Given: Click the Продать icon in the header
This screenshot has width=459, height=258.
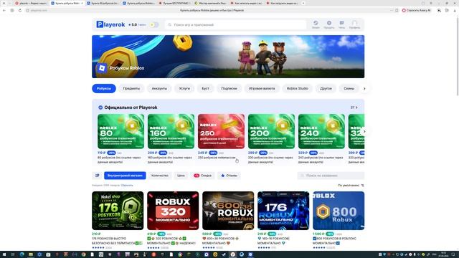Looking at the screenshot, I should point(329,24).
